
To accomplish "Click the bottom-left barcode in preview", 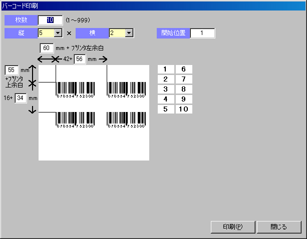I will pos(76,120).
